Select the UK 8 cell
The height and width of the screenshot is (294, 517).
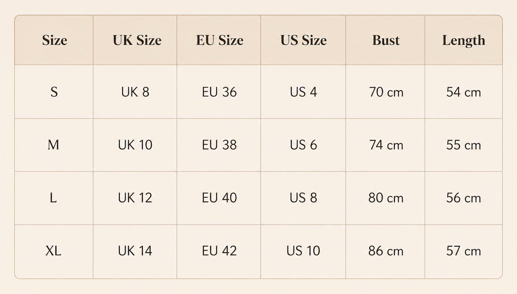click(x=135, y=92)
